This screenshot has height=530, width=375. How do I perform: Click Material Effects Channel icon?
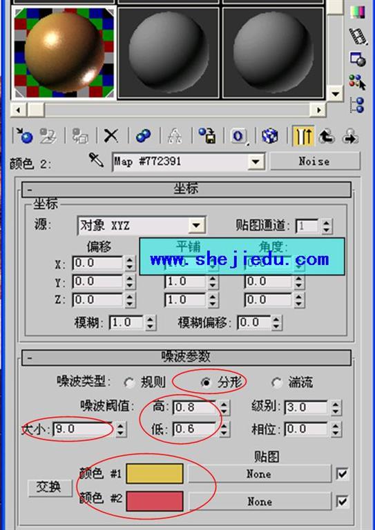tap(238, 136)
